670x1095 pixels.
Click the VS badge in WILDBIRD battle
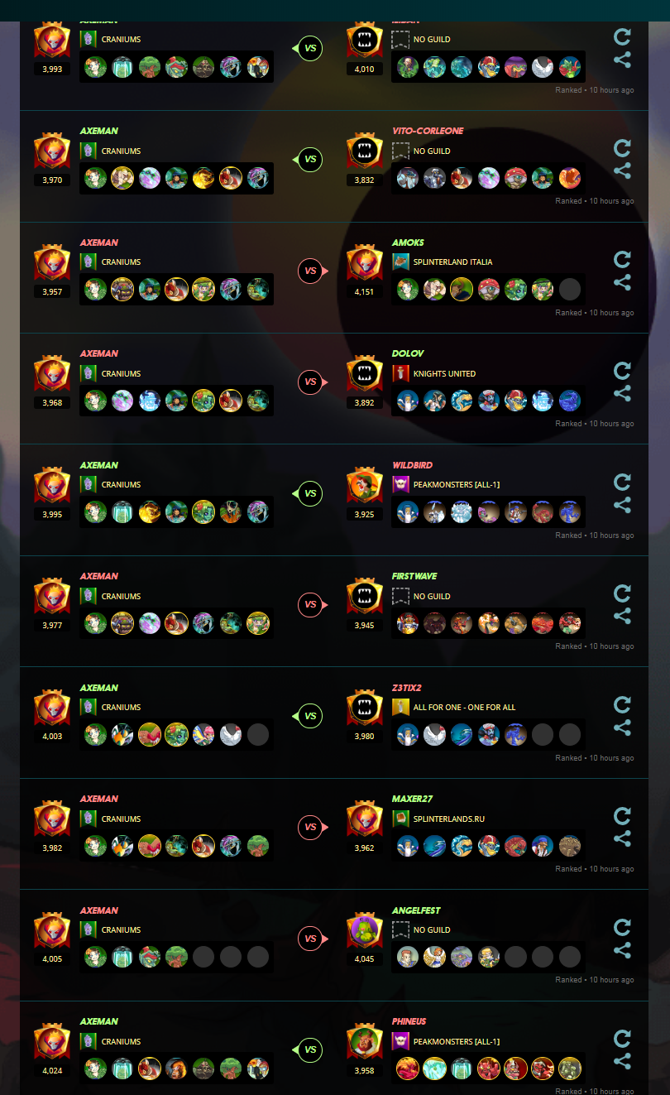click(309, 493)
